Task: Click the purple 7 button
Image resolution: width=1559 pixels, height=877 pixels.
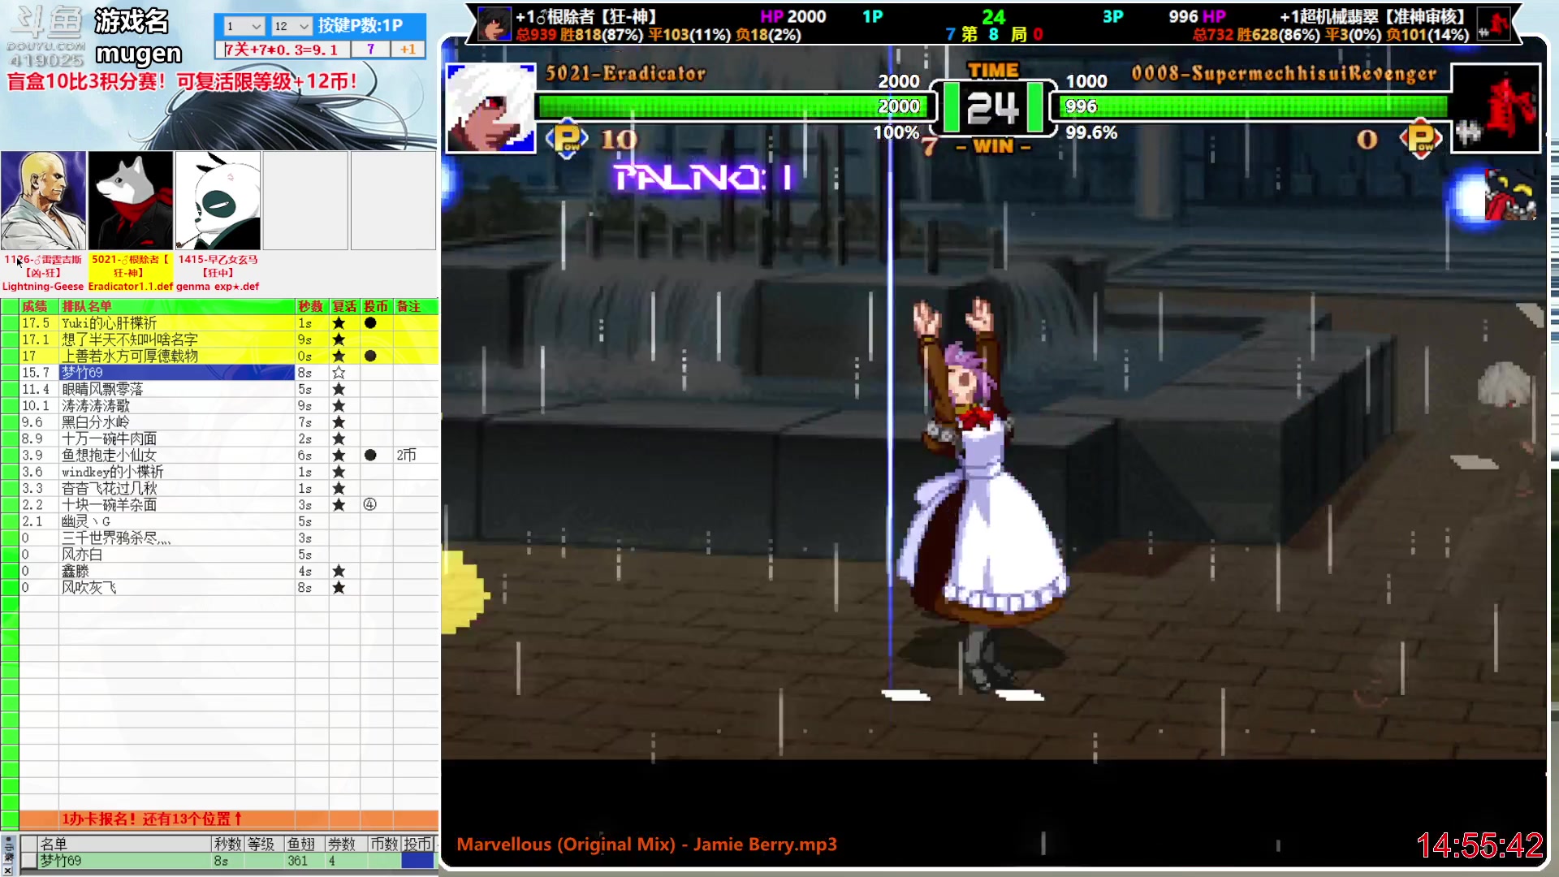Action: point(370,50)
